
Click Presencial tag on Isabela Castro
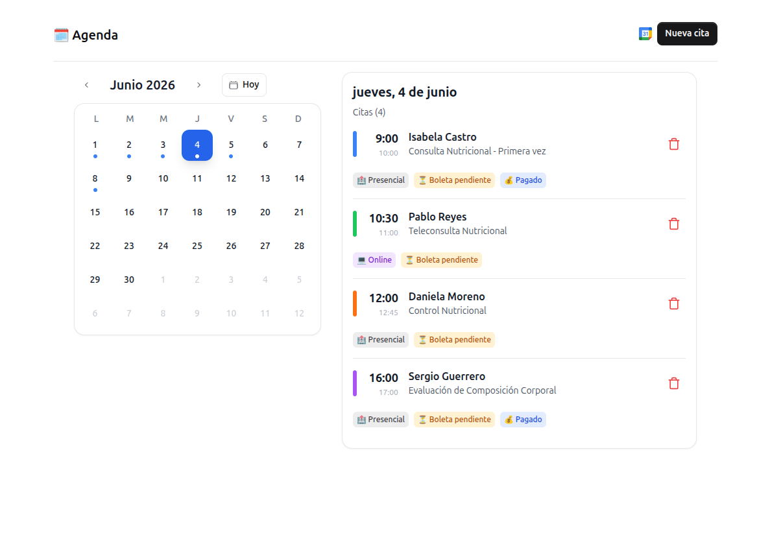tap(381, 180)
